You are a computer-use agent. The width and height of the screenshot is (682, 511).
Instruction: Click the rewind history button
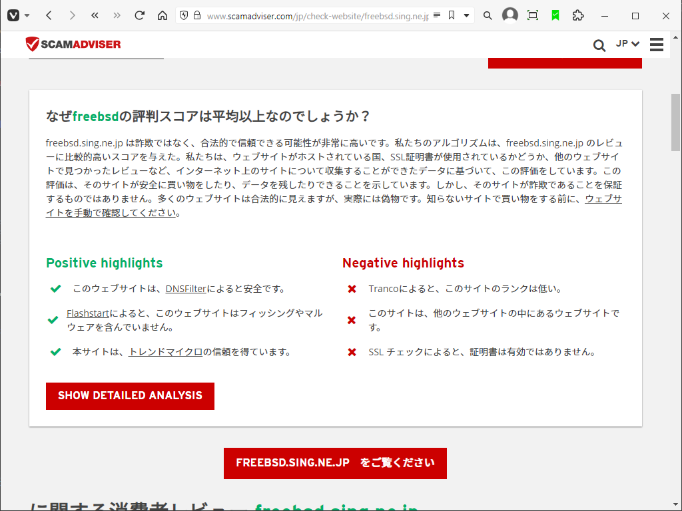(x=95, y=16)
